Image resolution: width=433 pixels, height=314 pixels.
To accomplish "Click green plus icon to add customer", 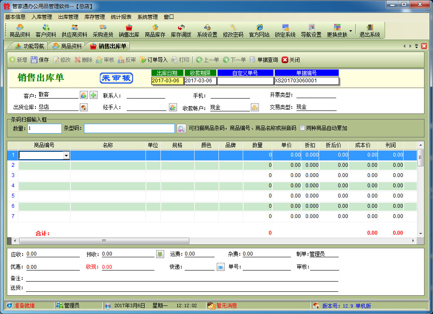I will (93, 95).
